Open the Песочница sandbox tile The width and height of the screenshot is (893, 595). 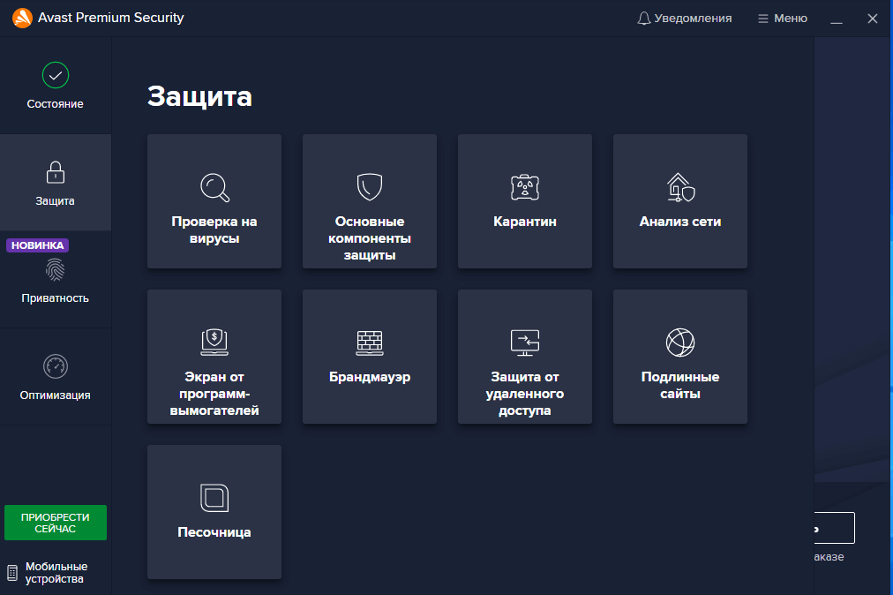click(214, 512)
